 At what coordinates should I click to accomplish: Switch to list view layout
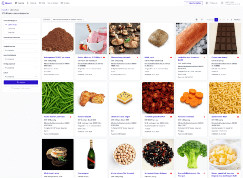[x=202, y=19]
